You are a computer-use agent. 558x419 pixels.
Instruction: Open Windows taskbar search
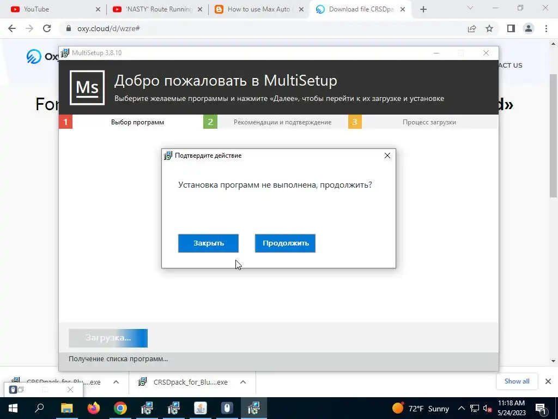click(x=39, y=408)
